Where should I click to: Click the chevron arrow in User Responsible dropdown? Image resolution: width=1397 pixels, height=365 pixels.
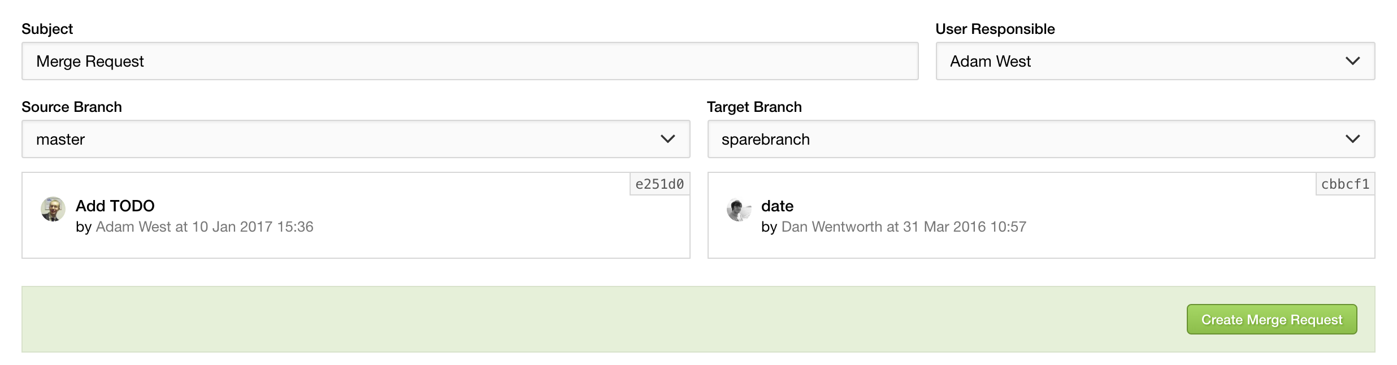point(1352,61)
